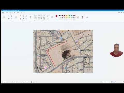
Task: Pick the black color swatch
Action: 59,16
